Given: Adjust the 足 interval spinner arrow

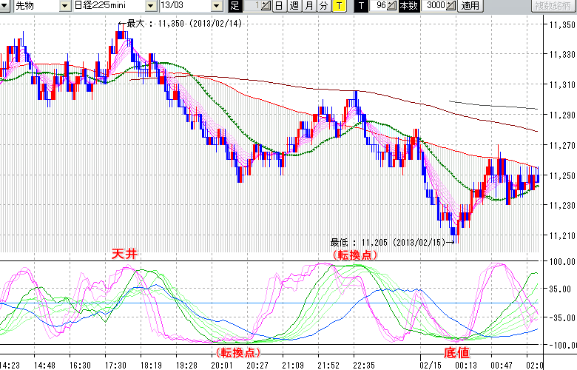Looking at the screenshot, I should pyautogui.click(x=267, y=6).
